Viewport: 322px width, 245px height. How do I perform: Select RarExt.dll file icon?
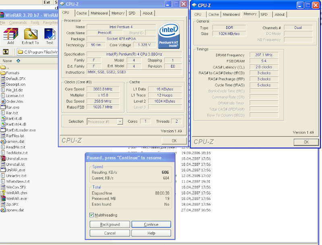pos(3,118)
